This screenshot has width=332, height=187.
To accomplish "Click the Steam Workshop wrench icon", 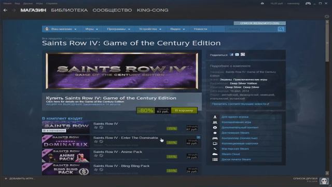I will click(x=215, y=149).
